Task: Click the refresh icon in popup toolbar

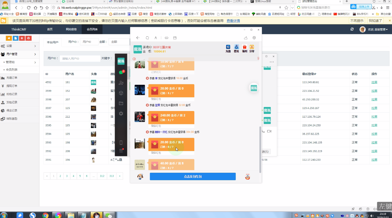Action: [147, 38]
